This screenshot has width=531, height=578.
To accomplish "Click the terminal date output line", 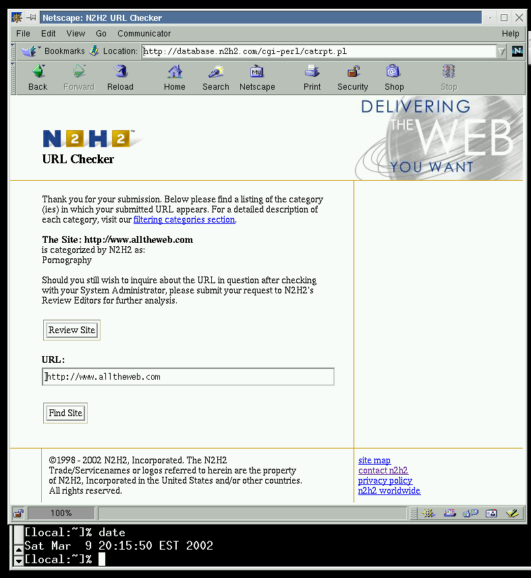I will point(119,546).
